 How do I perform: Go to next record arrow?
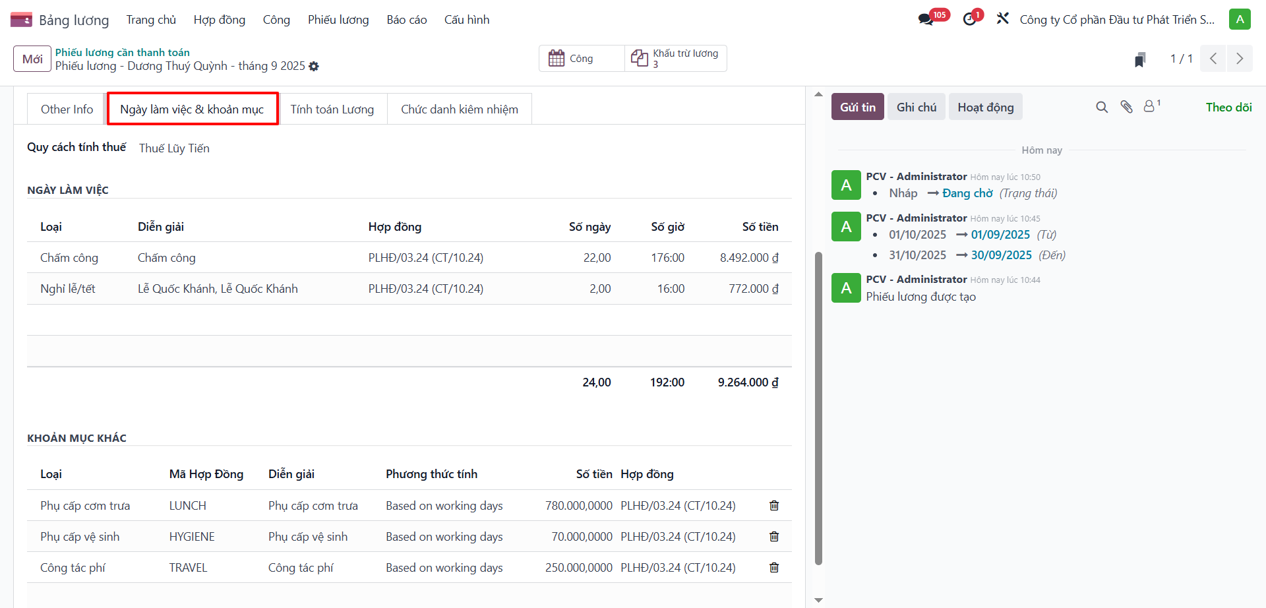[x=1240, y=59]
